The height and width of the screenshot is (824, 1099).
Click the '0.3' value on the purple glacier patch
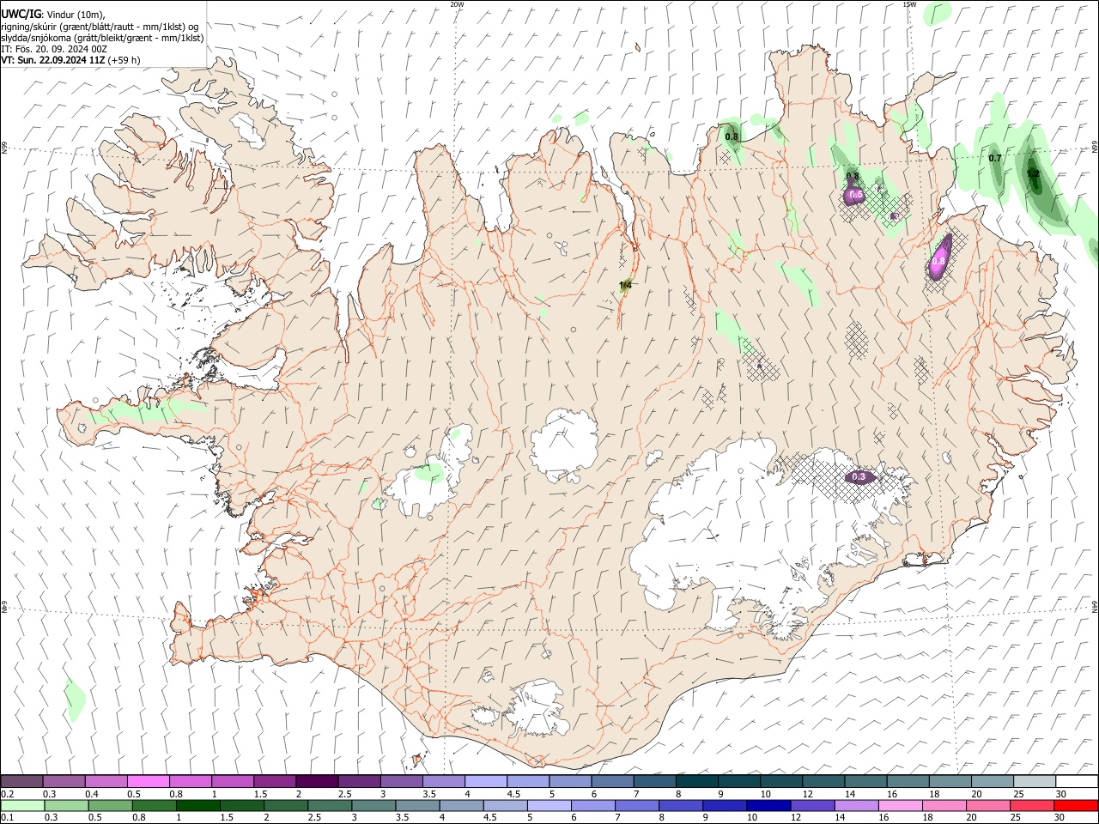[859, 476]
